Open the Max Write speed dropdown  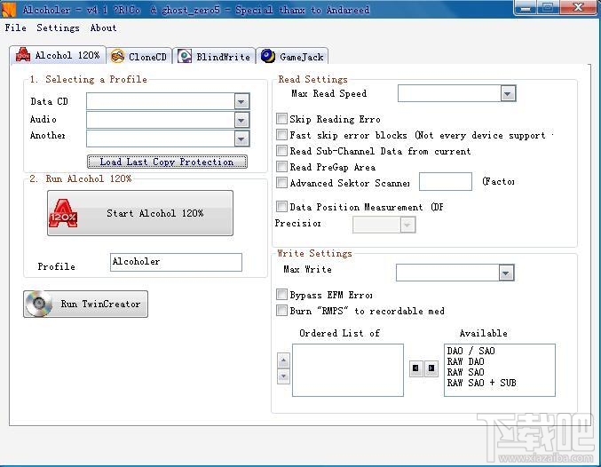[506, 273]
